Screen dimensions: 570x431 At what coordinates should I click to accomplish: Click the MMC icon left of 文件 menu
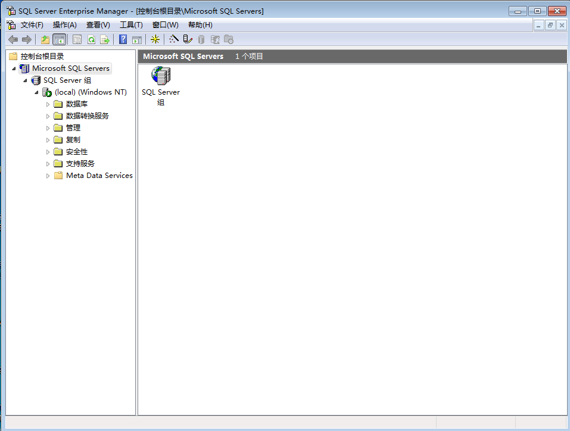coord(11,25)
